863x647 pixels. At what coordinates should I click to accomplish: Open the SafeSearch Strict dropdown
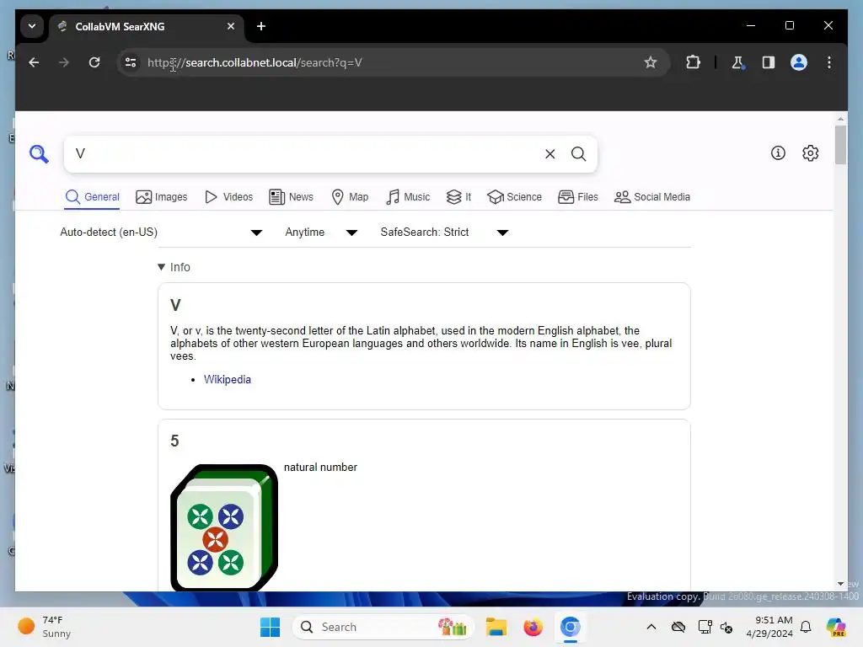pyautogui.click(x=444, y=233)
